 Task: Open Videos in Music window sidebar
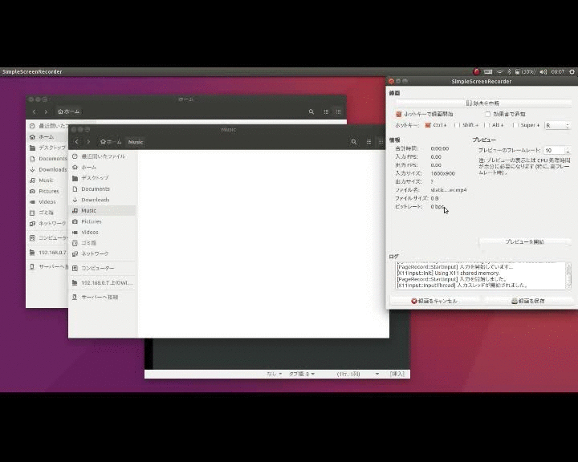coord(102,232)
